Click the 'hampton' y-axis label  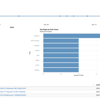37,51
